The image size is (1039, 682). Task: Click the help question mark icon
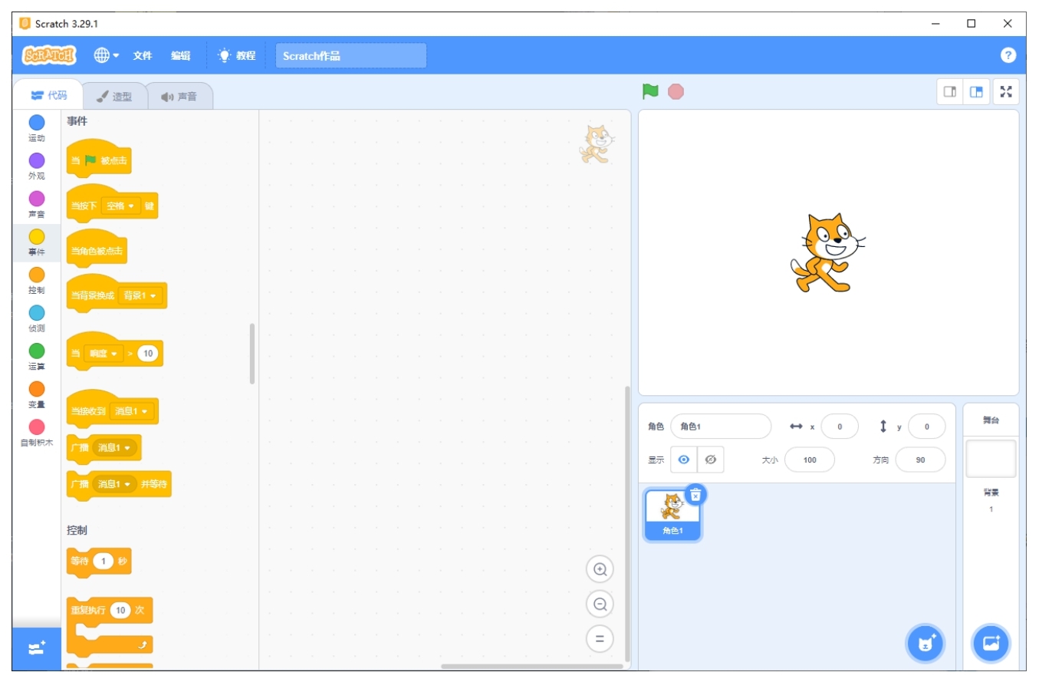1008,55
